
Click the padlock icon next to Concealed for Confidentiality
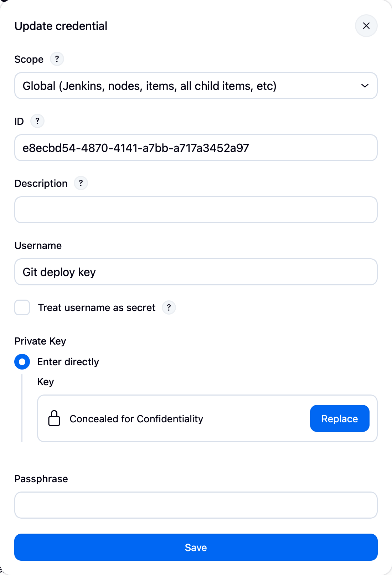pyautogui.click(x=54, y=418)
